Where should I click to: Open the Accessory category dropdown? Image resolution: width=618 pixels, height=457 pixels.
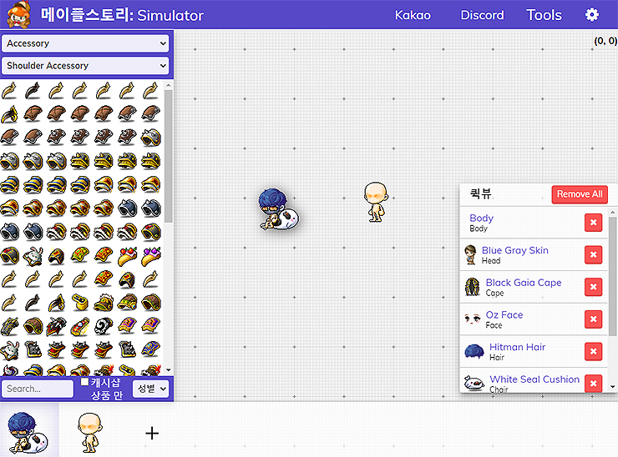[85, 43]
